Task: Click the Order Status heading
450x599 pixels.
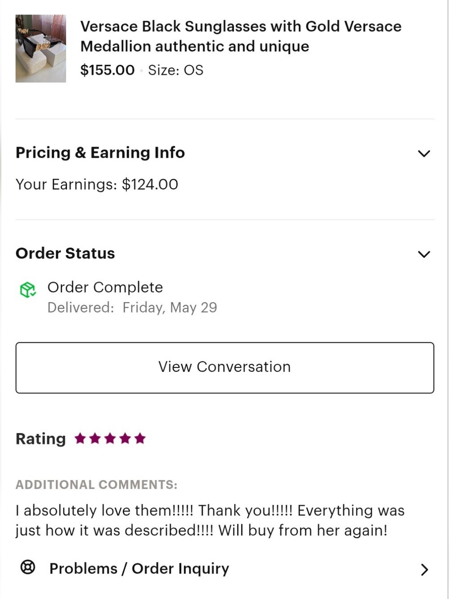Action: [x=65, y=253]
